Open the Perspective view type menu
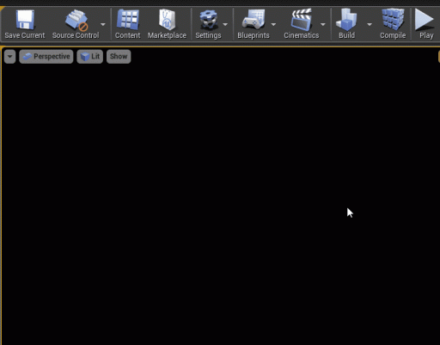The height and width of the screenshot is (345, 440). (x=46, y=57)
